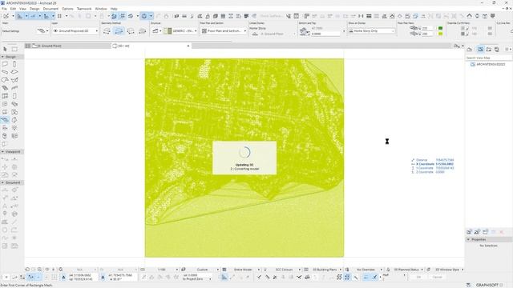Viewport: 513px width, 288px height.
Task: Click the Layout Book icon in Navigator
Action: [488, 50]
